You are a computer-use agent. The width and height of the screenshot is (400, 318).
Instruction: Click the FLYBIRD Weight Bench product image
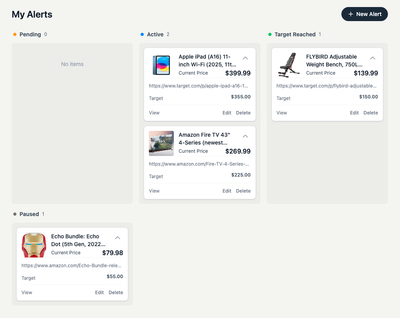[288, 65]
